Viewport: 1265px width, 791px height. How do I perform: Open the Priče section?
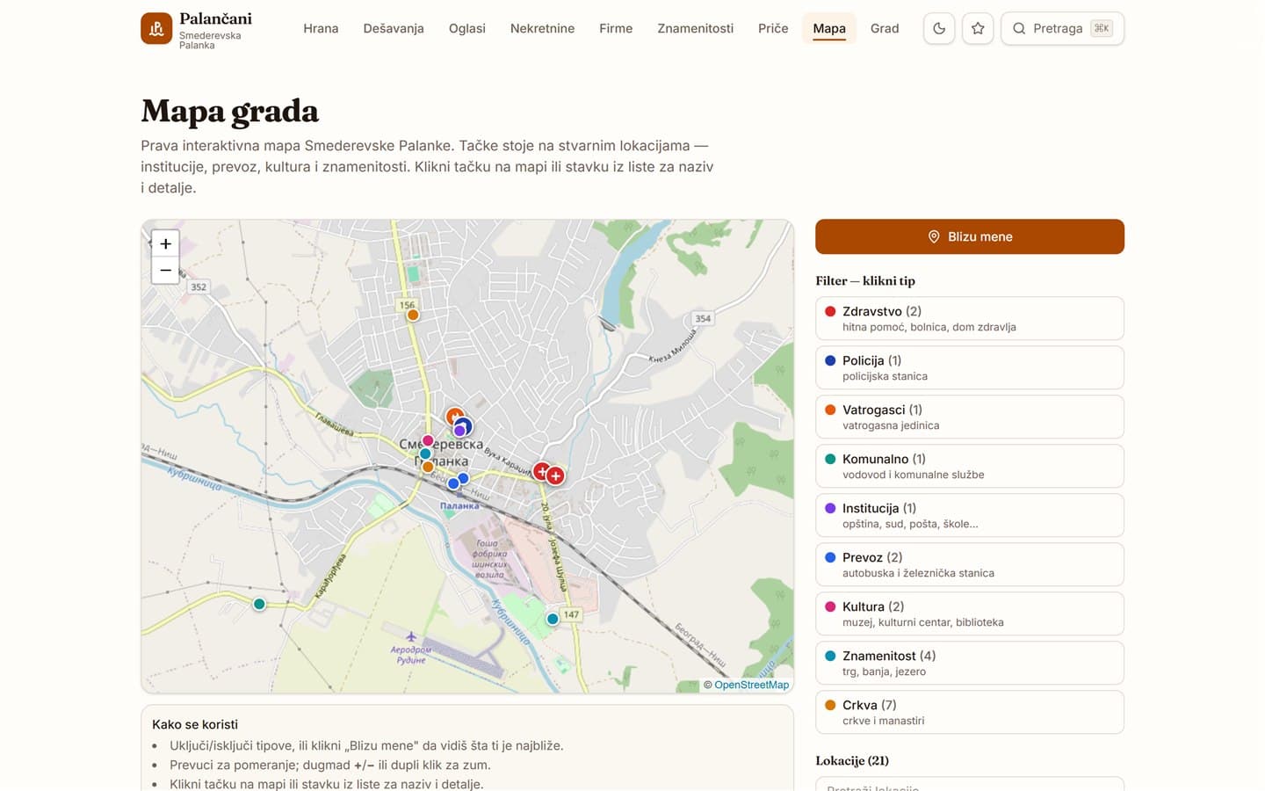pos(773,28)
